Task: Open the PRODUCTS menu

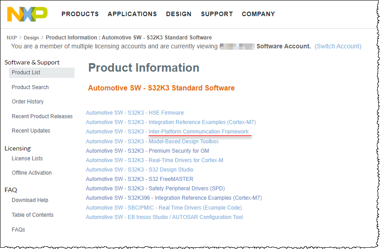Action: 80,14
